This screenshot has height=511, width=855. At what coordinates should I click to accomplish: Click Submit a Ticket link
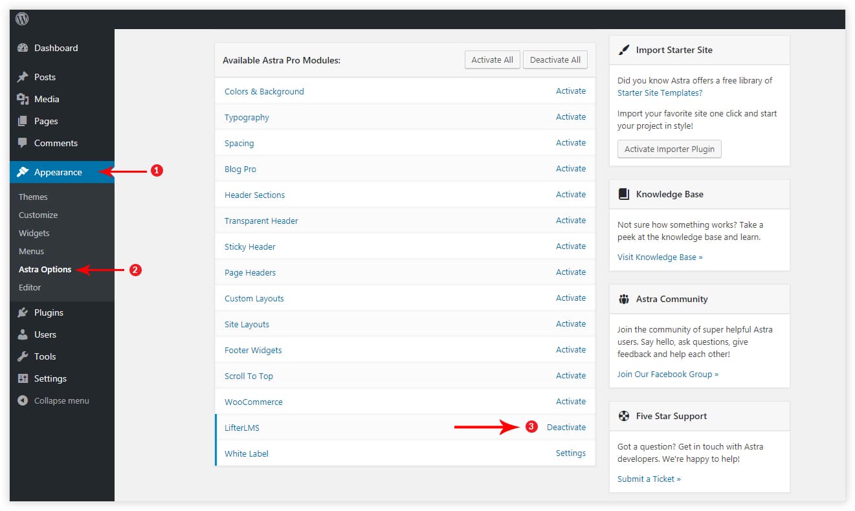pyautogui.click(x=649, y=479)
